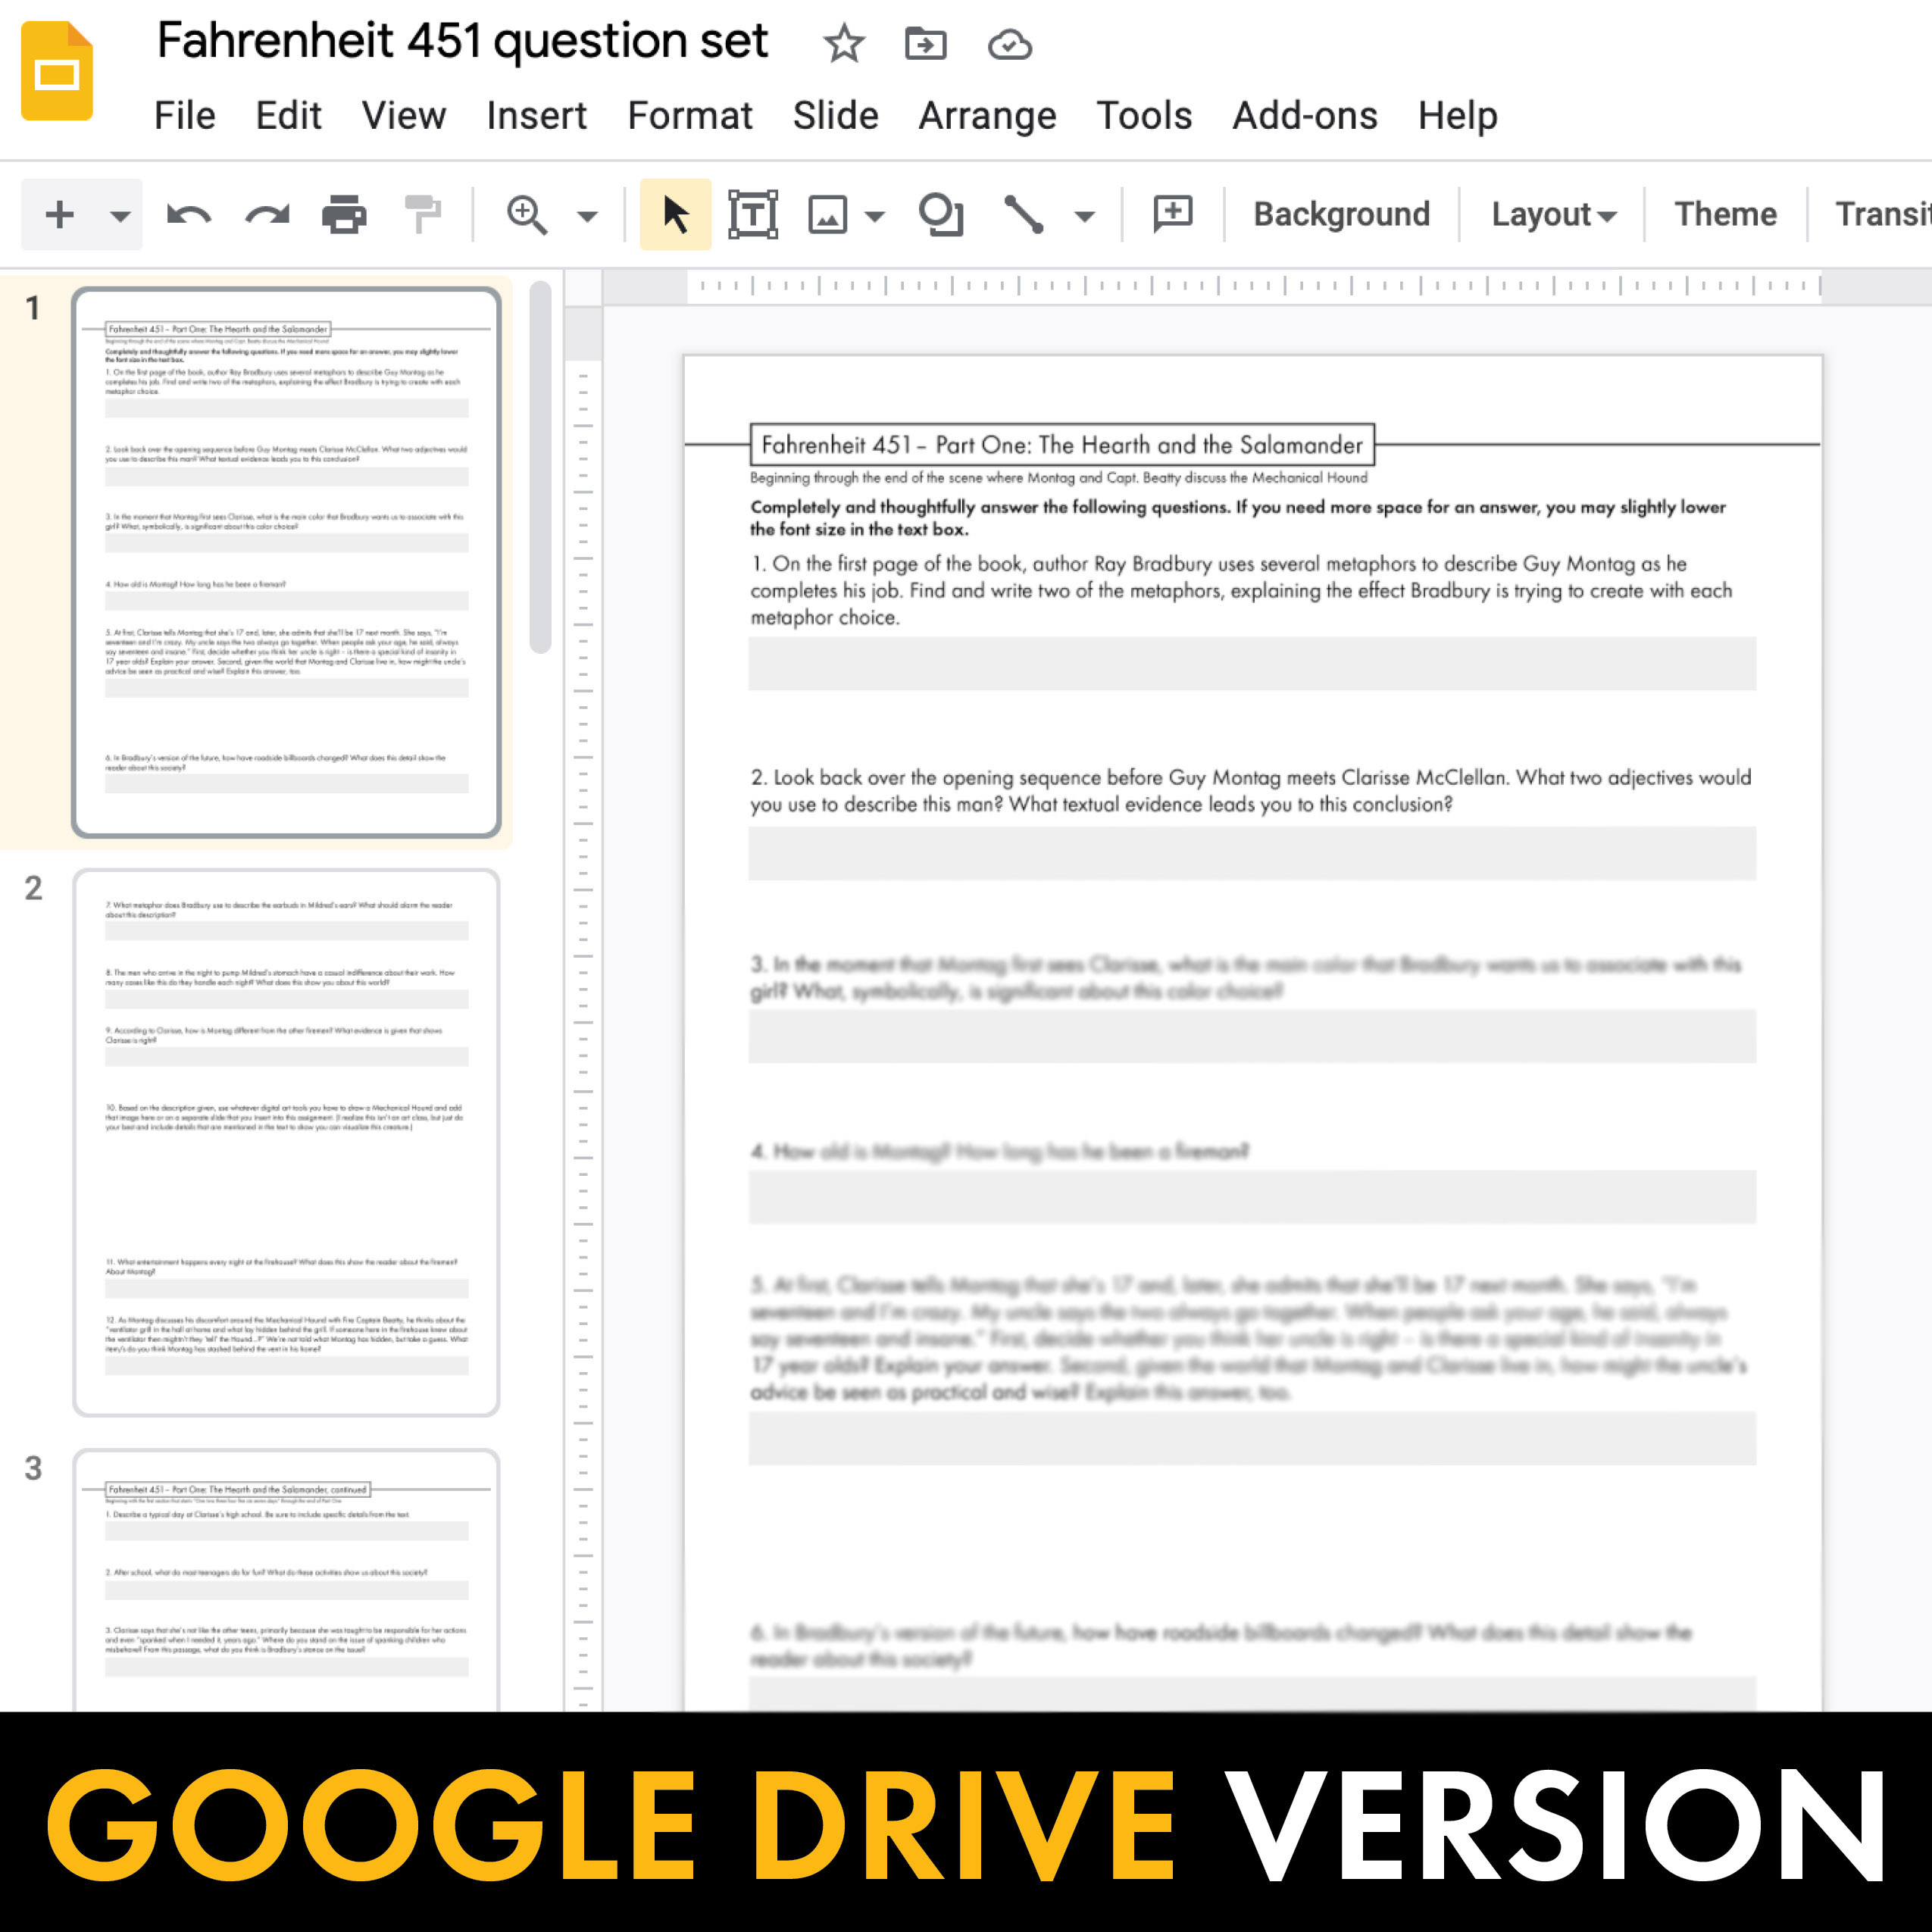Open image source dropdown arrow
Screen dimensions: 1932x1932
point(875,216)
